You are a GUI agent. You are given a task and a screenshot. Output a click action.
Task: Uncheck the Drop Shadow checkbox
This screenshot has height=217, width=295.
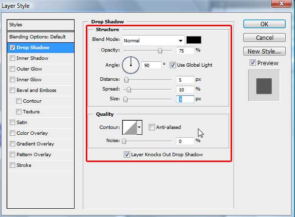12,48
